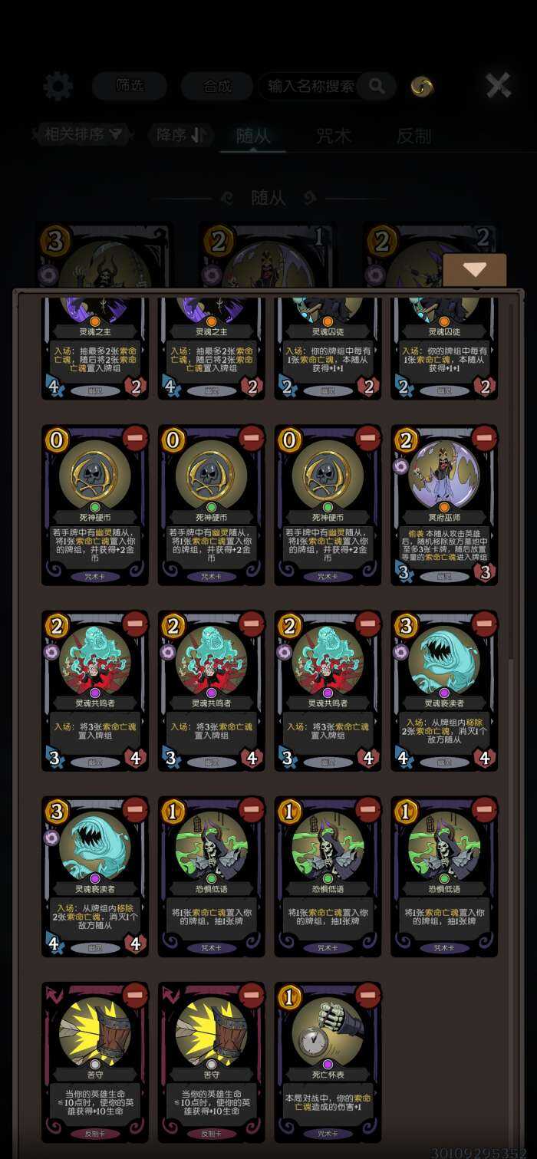Remove the first 灵魂共鸣者 card
Viewport: 537px width, 1159px height.
[134, 624]
